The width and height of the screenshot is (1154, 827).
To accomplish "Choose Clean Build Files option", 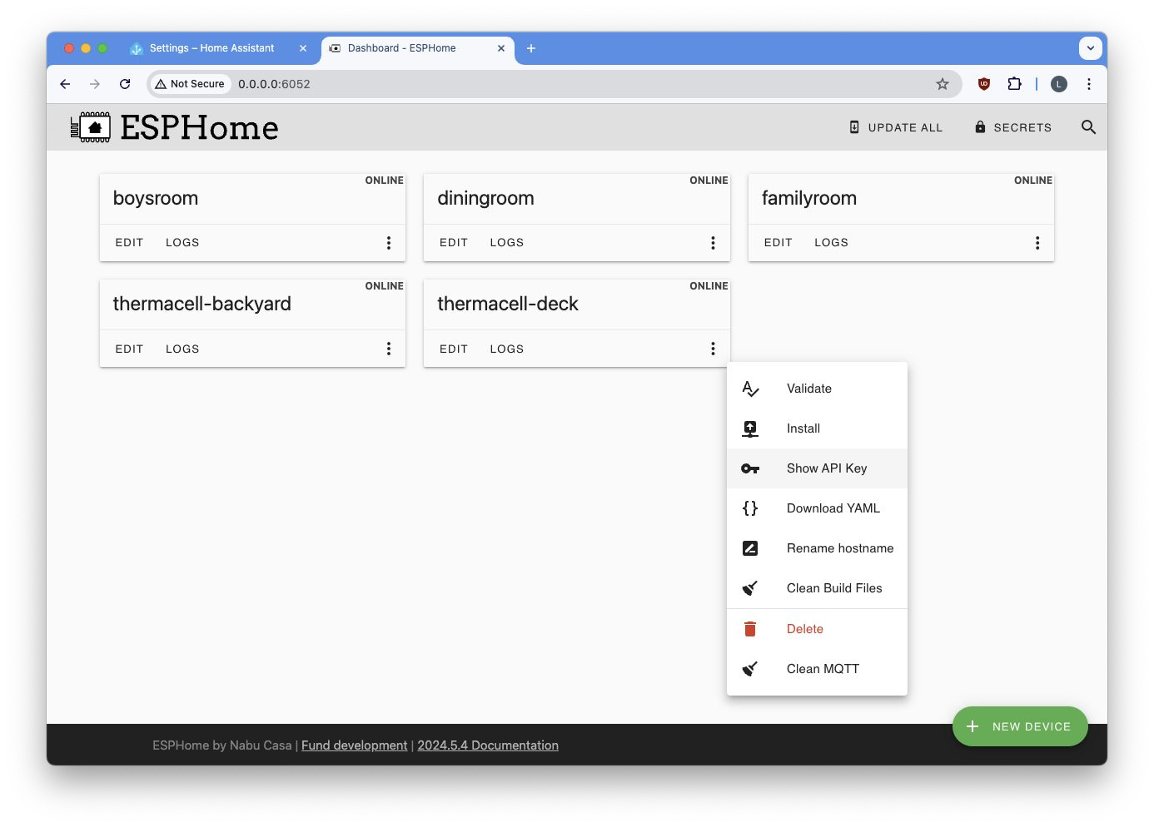I will click(817, 588).
